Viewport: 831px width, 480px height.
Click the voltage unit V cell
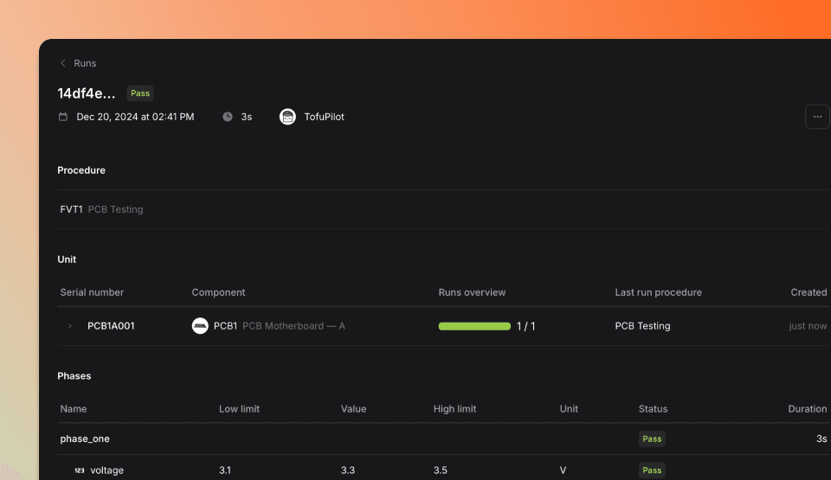(563, 470)
